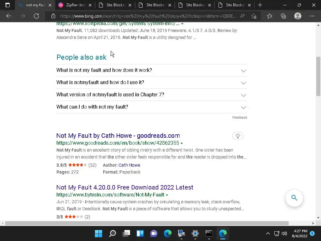
Task: Click the softpedia URL link
Action: click(118, 24)
